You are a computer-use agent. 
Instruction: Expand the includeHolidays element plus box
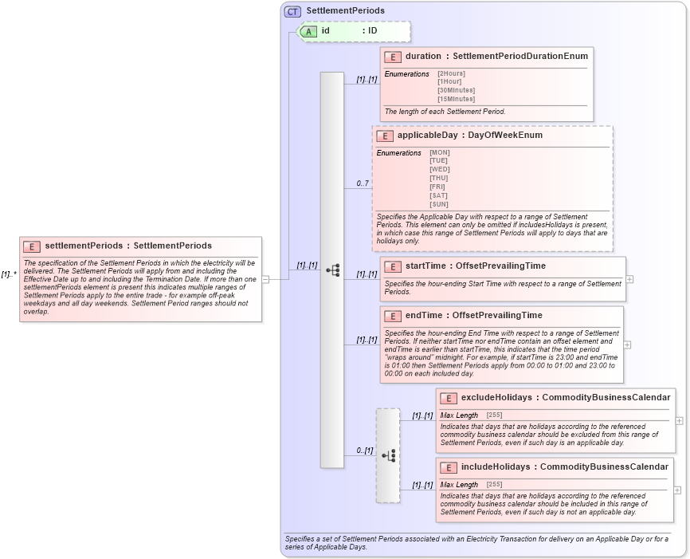point(677,490)
